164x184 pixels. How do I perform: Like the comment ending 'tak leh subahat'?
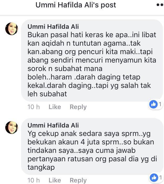pos(55,107)
